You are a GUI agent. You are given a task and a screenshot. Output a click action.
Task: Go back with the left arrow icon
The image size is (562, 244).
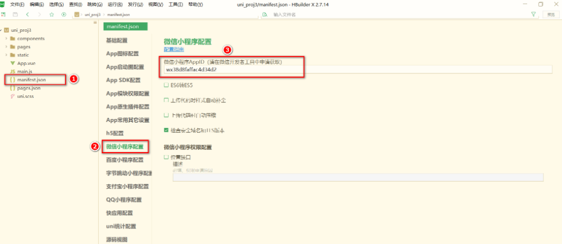tap(28, 14)
